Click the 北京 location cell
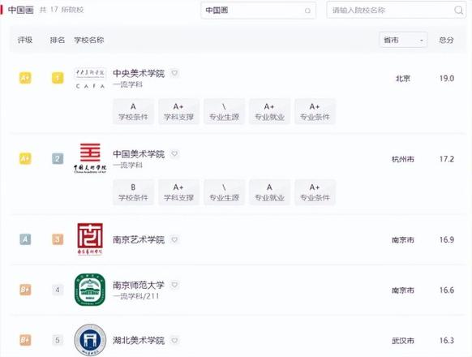The image size is (472, 357). pos(403,79)
